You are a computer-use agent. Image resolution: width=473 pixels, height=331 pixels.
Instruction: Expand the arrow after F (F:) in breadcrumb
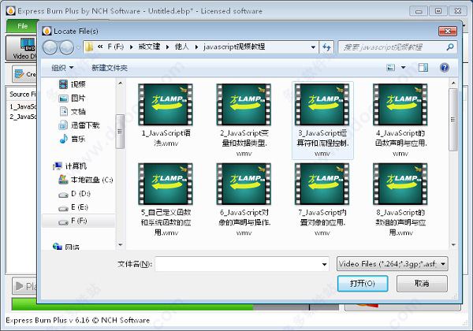(132, 47)
